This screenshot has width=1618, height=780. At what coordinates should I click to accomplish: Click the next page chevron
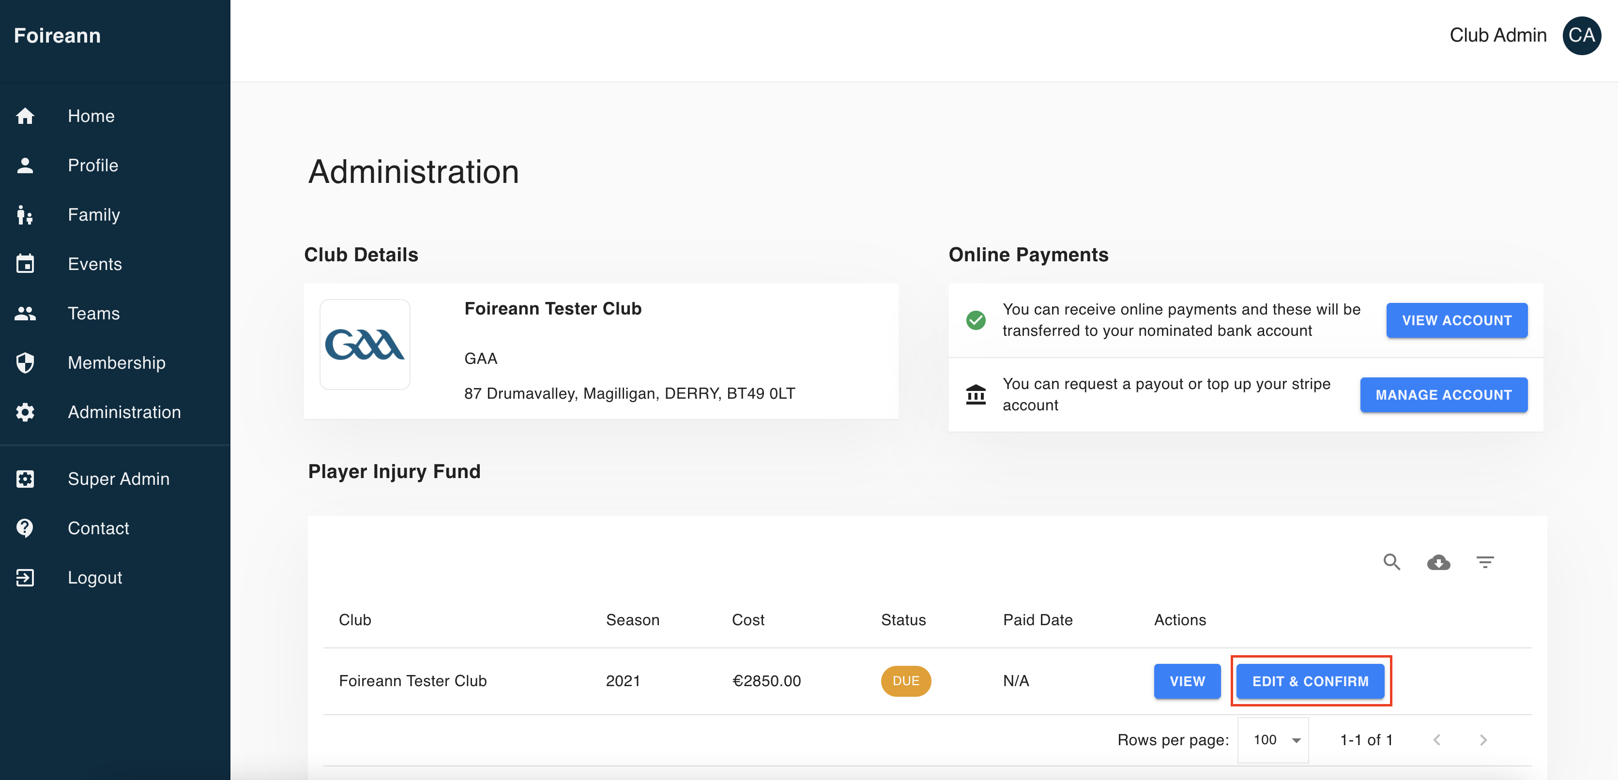1483,740
